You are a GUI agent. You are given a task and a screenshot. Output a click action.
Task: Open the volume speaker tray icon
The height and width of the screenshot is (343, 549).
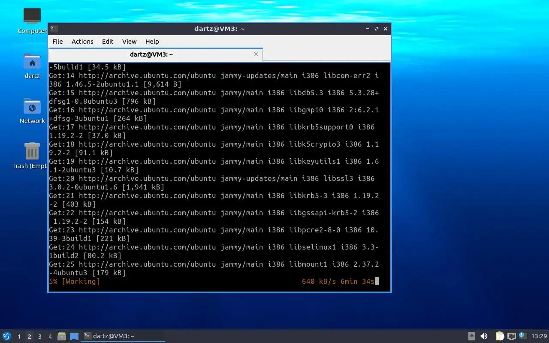(484, 336)
